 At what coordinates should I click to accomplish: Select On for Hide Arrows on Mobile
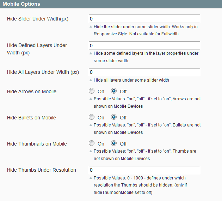92,91
